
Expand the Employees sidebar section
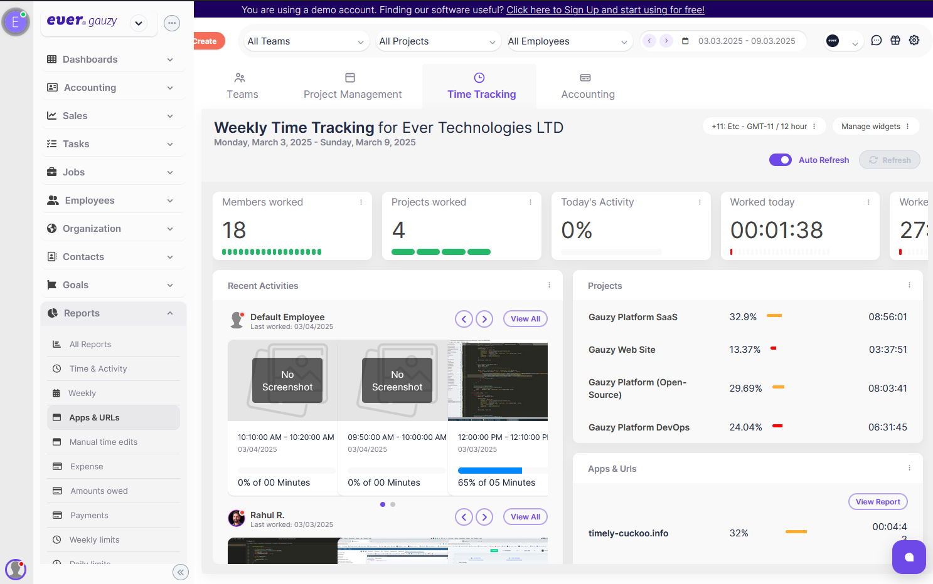point(114,201)
